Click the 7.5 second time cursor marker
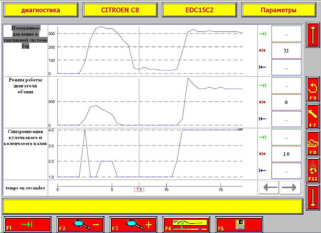This screenshot has width=321, height=233. (139, 189)
